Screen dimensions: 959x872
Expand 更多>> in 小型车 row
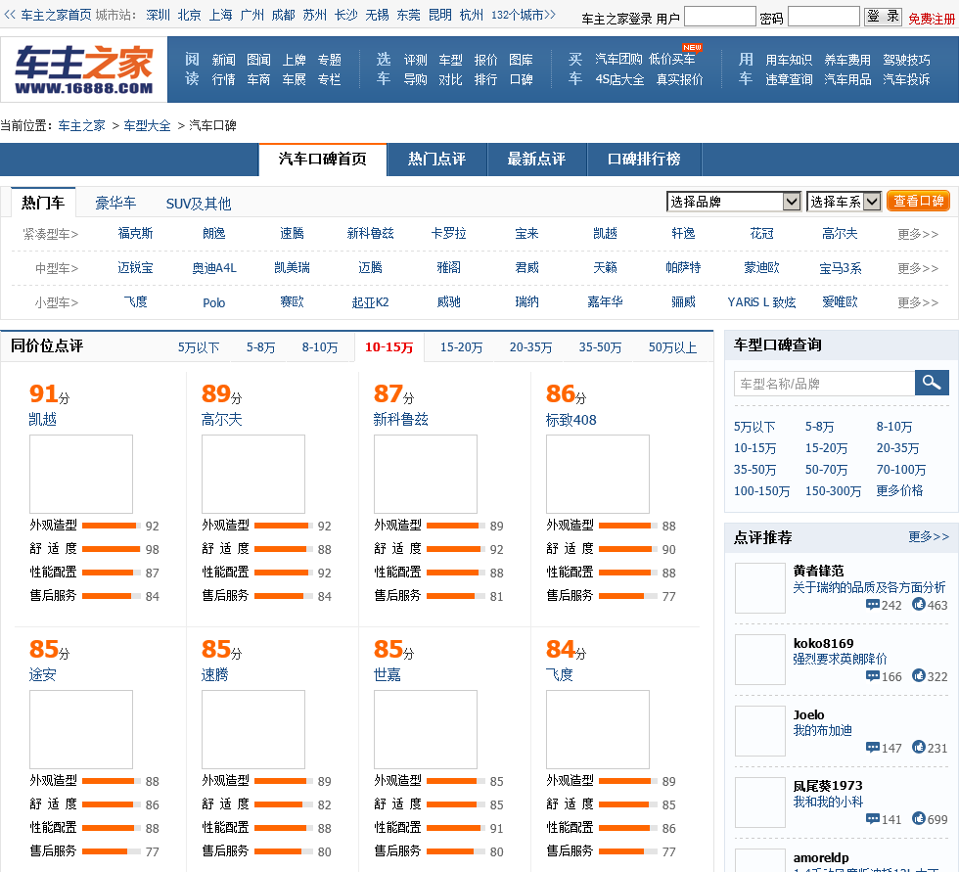click(918, 302)
